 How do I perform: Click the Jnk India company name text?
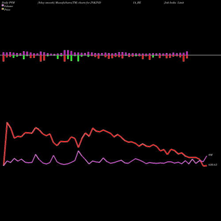click(174, 3)
